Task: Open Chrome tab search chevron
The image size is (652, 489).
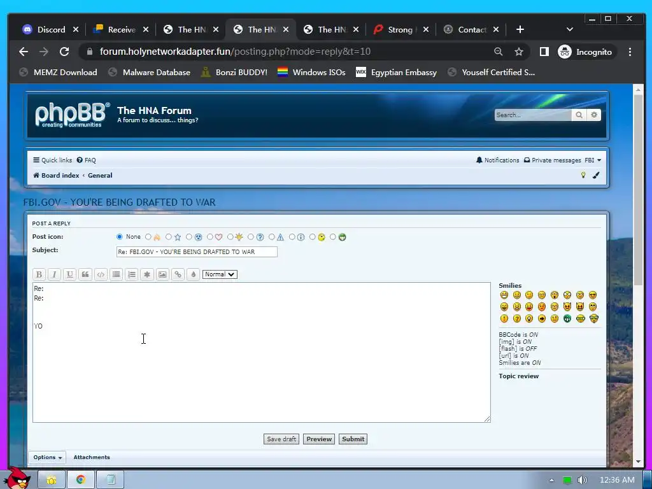Action: tap(570, 29)
